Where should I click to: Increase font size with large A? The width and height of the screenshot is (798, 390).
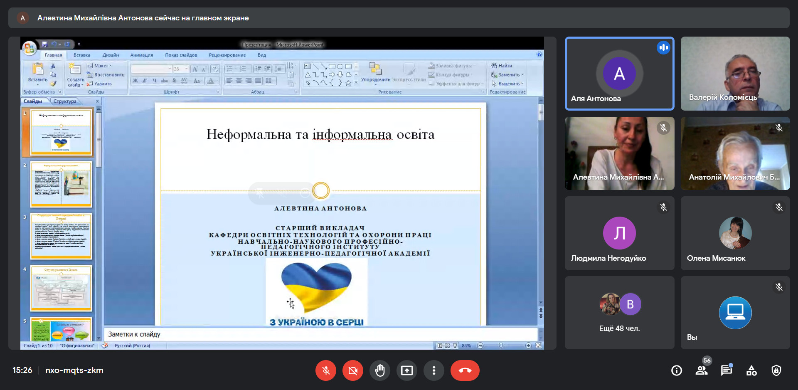[x=195, y=69]
